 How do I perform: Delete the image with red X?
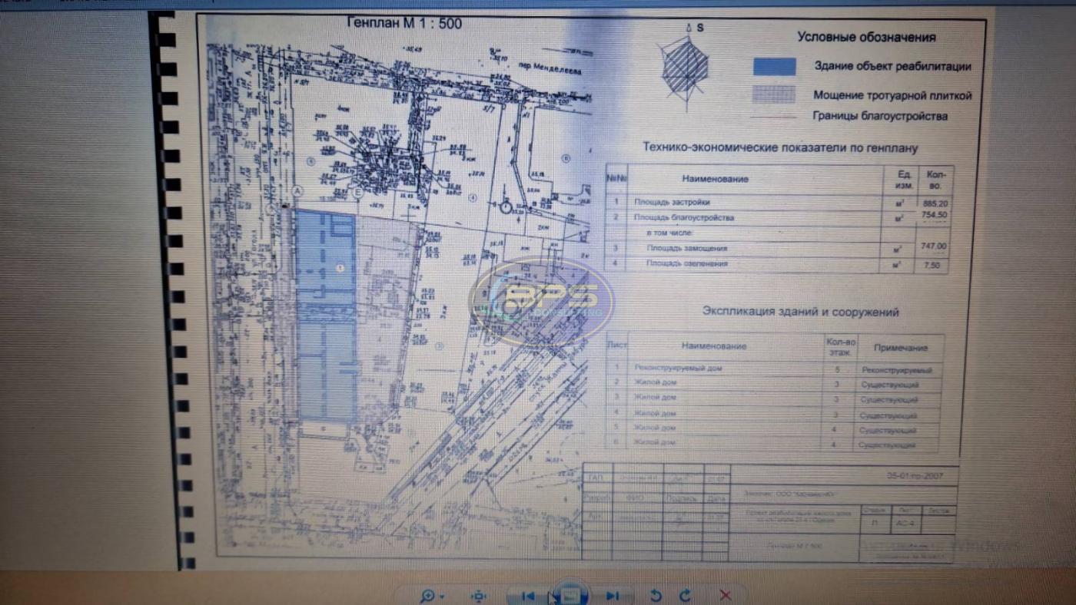tap(725, 596)
